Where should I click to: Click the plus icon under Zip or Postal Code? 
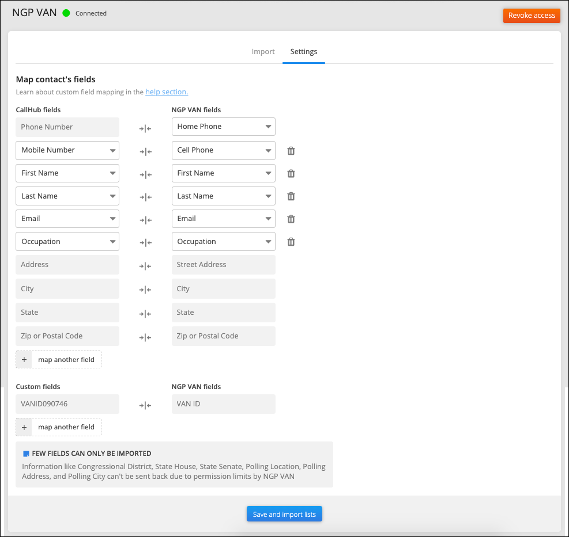[24, 360]
